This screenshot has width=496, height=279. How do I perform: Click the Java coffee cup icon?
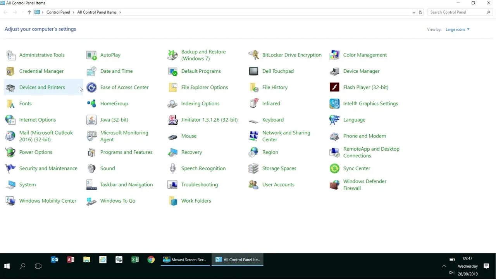point(91,120)
